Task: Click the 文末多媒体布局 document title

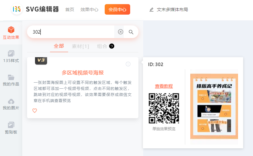Action: (x=172, y=10)
